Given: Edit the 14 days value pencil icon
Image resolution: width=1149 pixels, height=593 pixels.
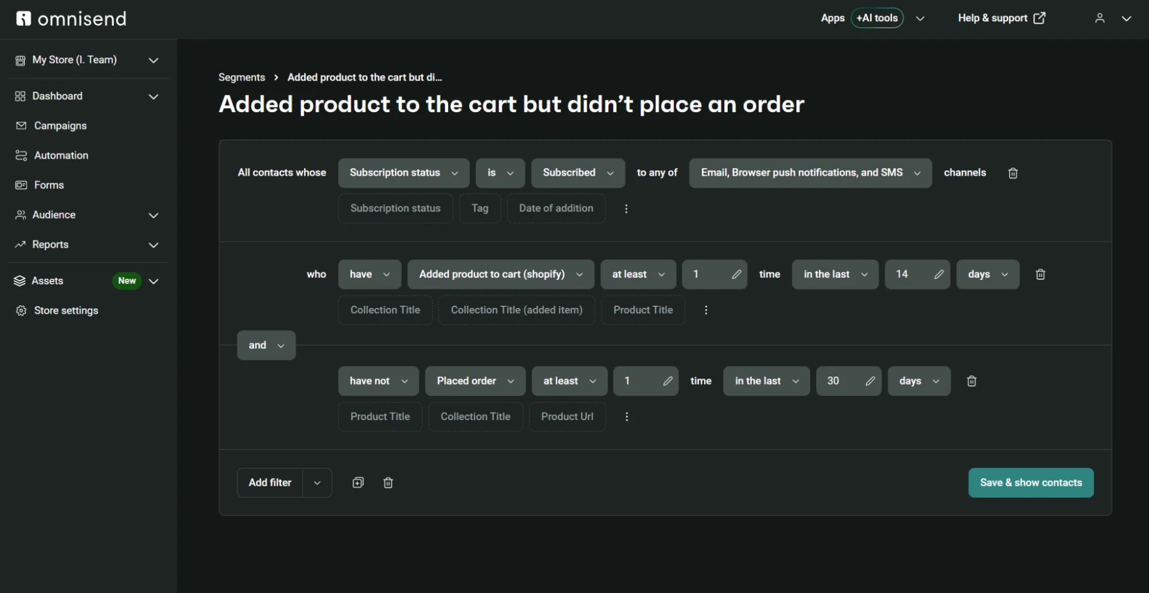Looking at the screenshot, I should click(939, 274).
